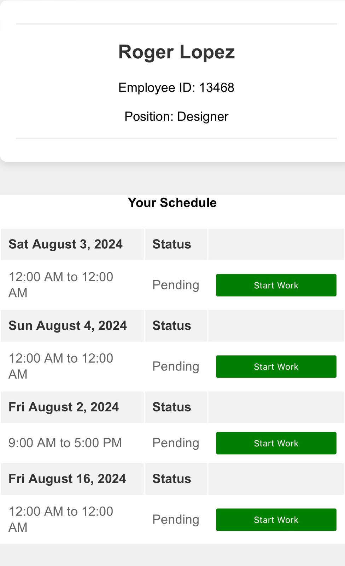The image size is (345, 566).
Task: Click Pending status for Sun August 4
Action: (176, 366)
